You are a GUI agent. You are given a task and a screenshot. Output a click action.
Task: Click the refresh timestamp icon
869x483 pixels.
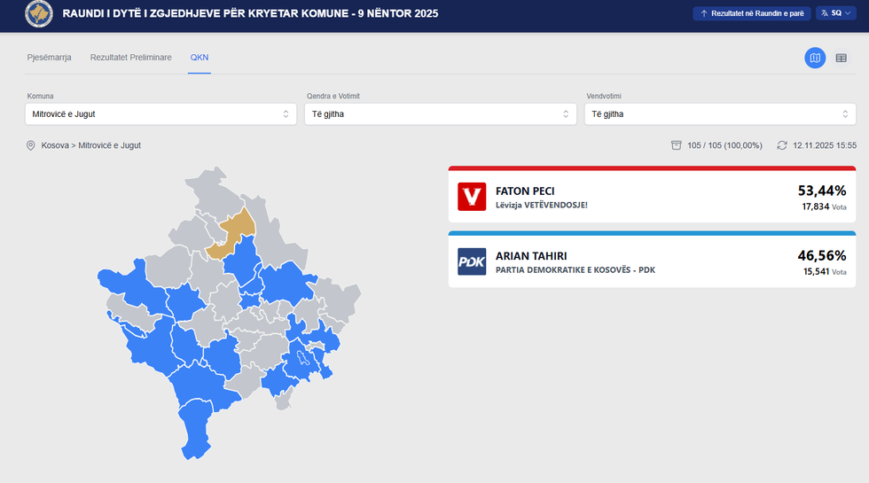tap(781, 145)
